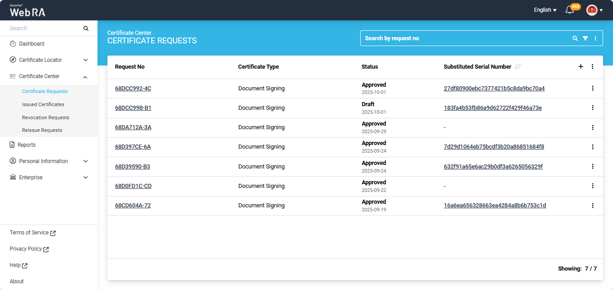
Task: Open search bar more options menu
Action: 595,38
